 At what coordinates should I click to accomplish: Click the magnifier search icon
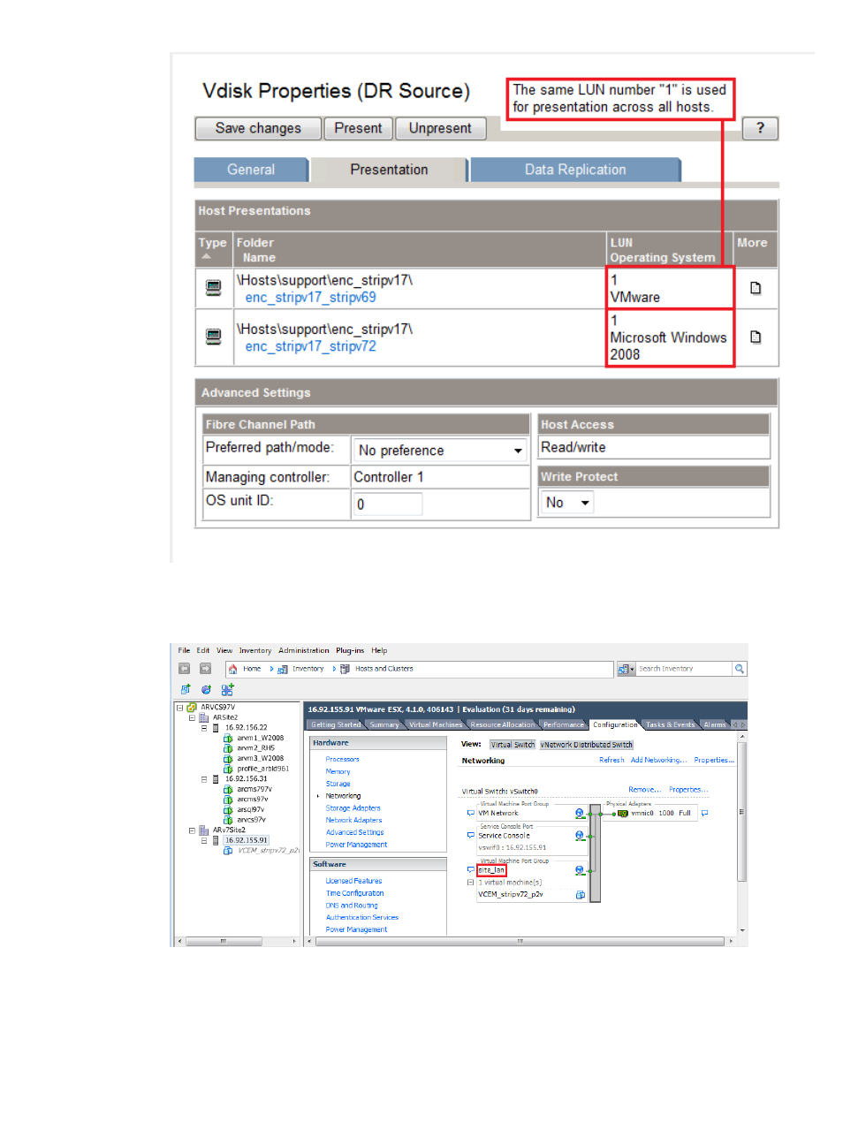(740, 669)
